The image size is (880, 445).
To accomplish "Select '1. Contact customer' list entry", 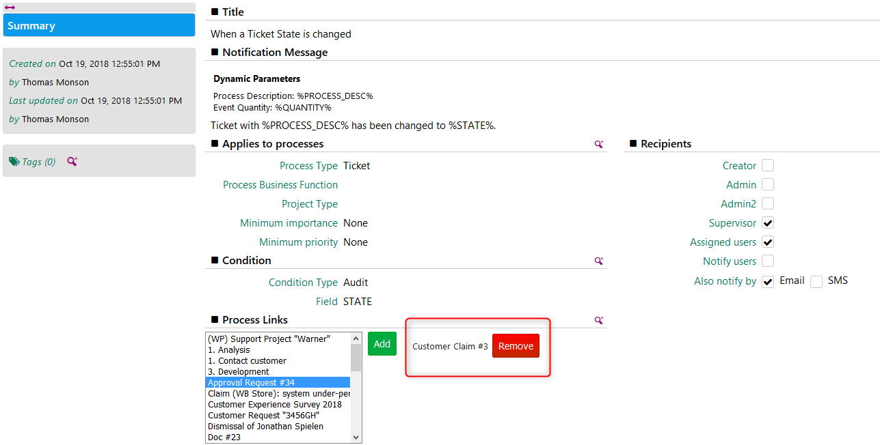I will (278, 361).
